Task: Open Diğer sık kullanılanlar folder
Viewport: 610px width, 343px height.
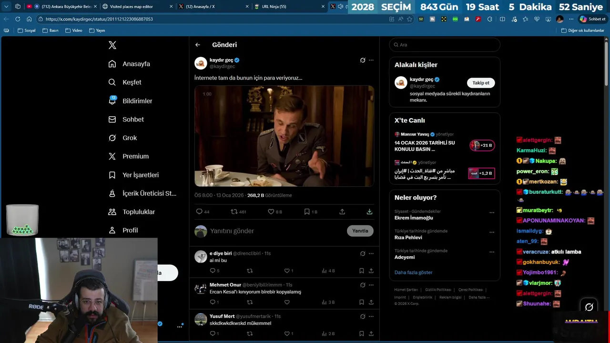Action: click(x=582, y=30)
